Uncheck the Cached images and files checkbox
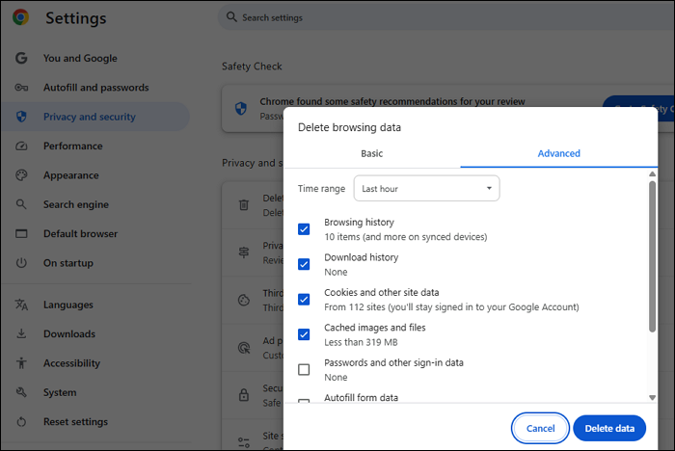Image resolution: width=675 pixels, height=451 pixels. pyautogui.click(x=304, y=334)
